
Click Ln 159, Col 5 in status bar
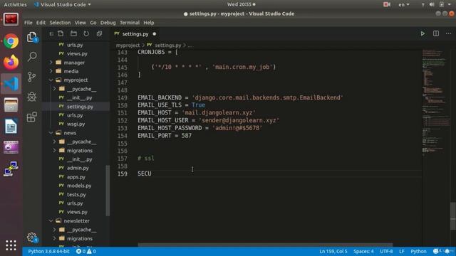click(333, 251)
